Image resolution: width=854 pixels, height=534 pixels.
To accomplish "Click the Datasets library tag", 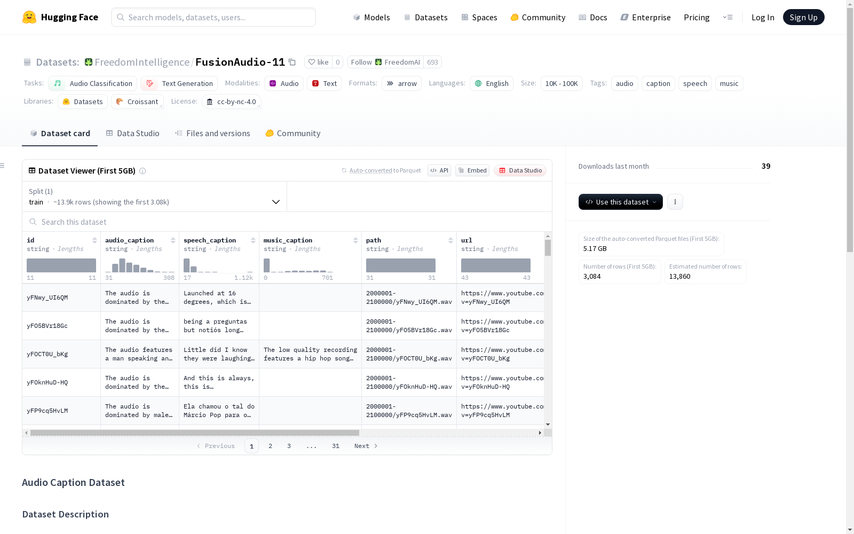I will [83, 101].
